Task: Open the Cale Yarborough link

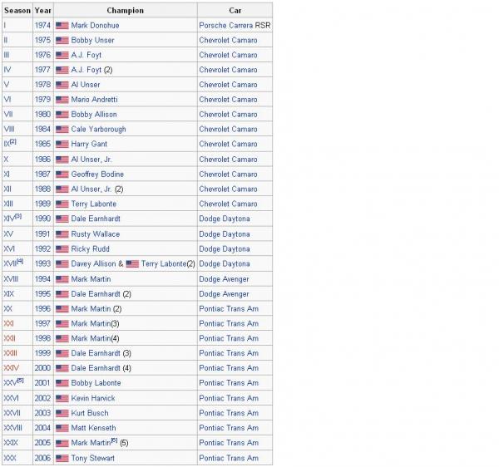Action: 99,130
